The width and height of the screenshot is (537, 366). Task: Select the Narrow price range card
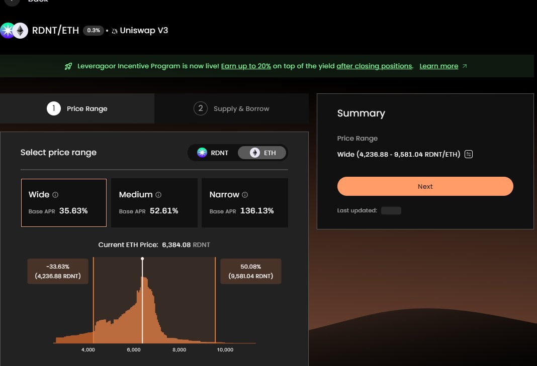[245, 202]
